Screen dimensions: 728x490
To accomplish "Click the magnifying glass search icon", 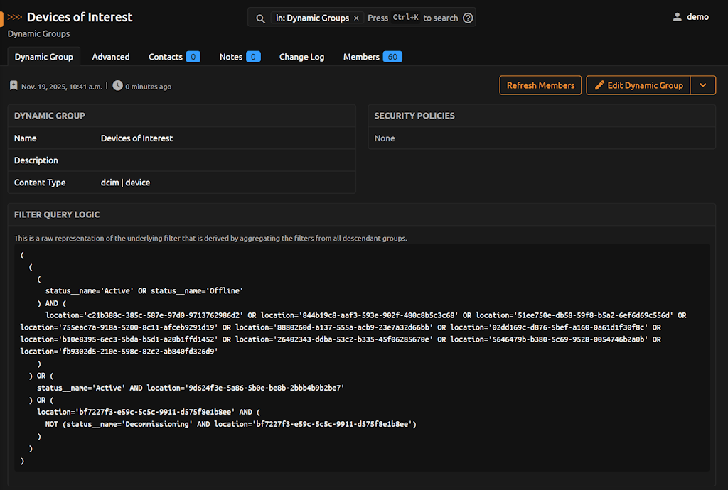I will tap(261, 18).
